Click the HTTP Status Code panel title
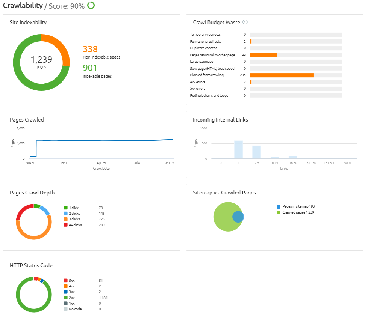The height and width of the screenshot is (328, 368). (x=31, y=265)
